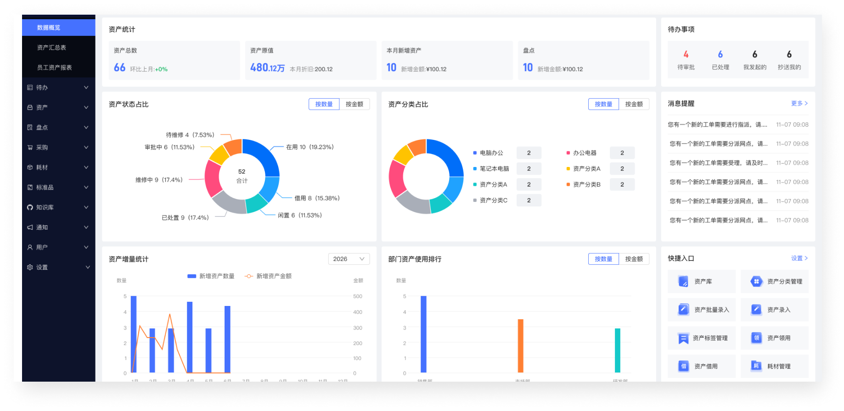Click 更多 link in 消息提醒

pos(799,103)
